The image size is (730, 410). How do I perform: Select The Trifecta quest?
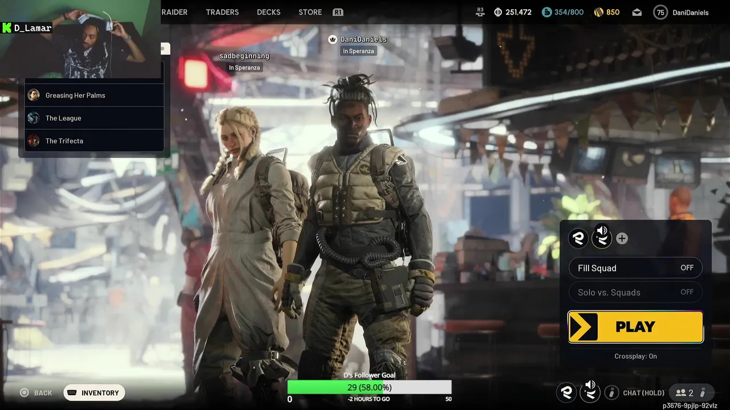point(94,141)
